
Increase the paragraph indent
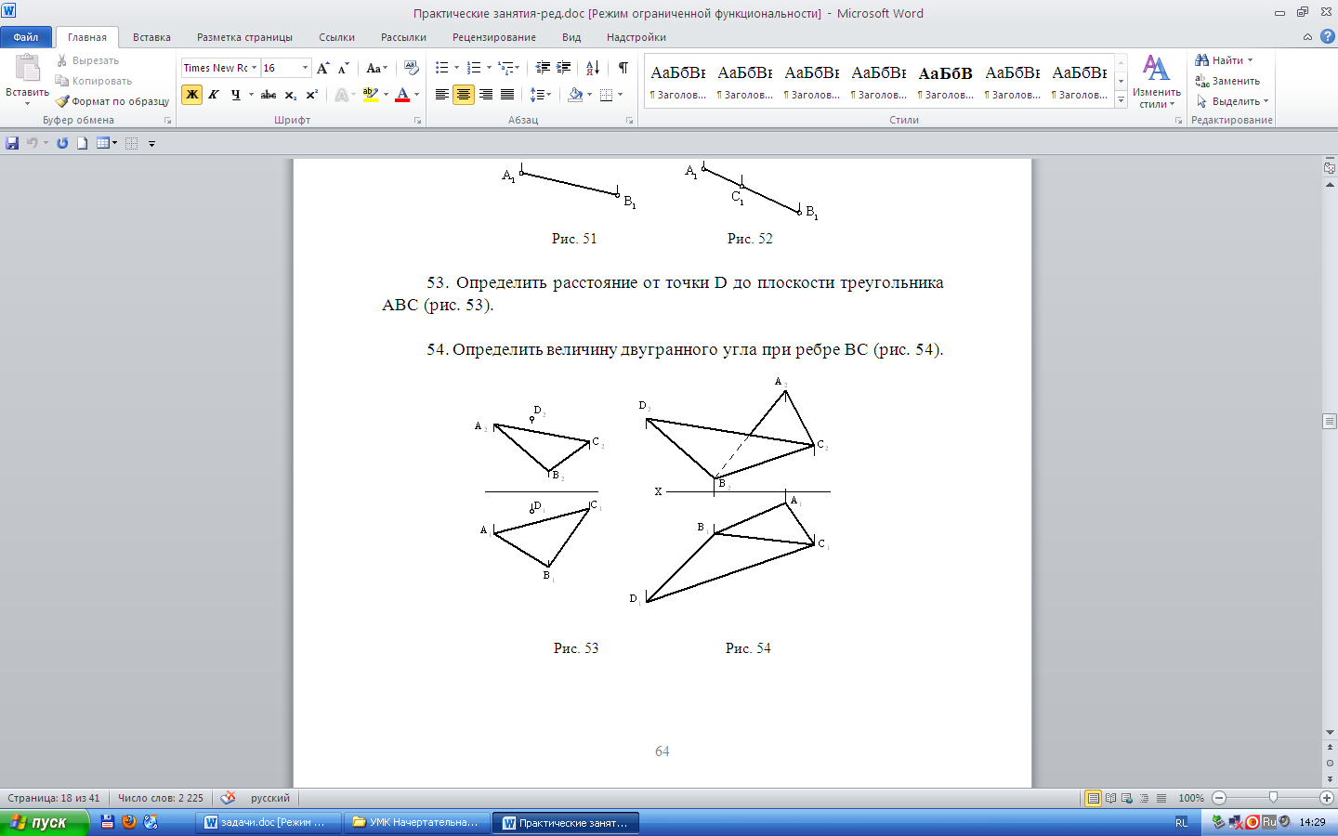563,68
